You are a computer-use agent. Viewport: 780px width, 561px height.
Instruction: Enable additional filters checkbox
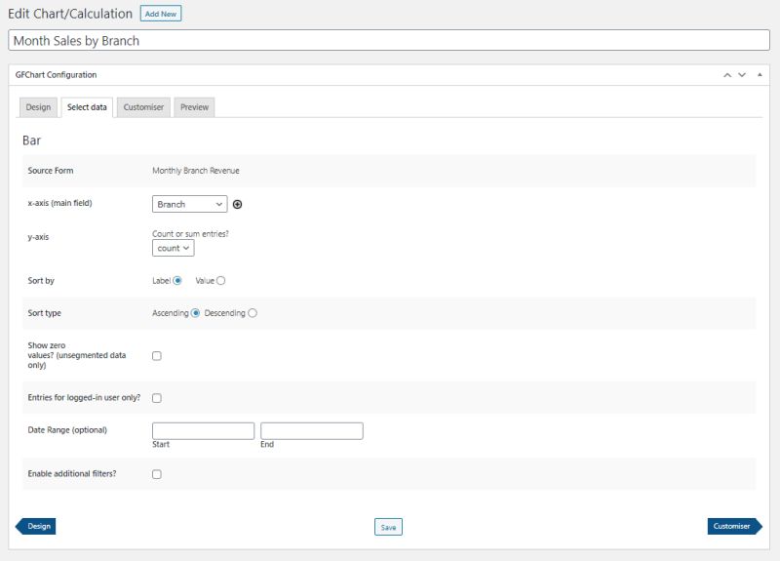pyautogui.click(x=157, y=474)
